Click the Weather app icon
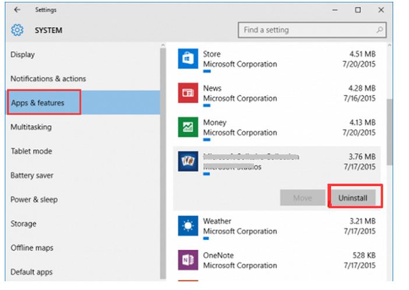The image size is (409, 290). tap(188, 226)
